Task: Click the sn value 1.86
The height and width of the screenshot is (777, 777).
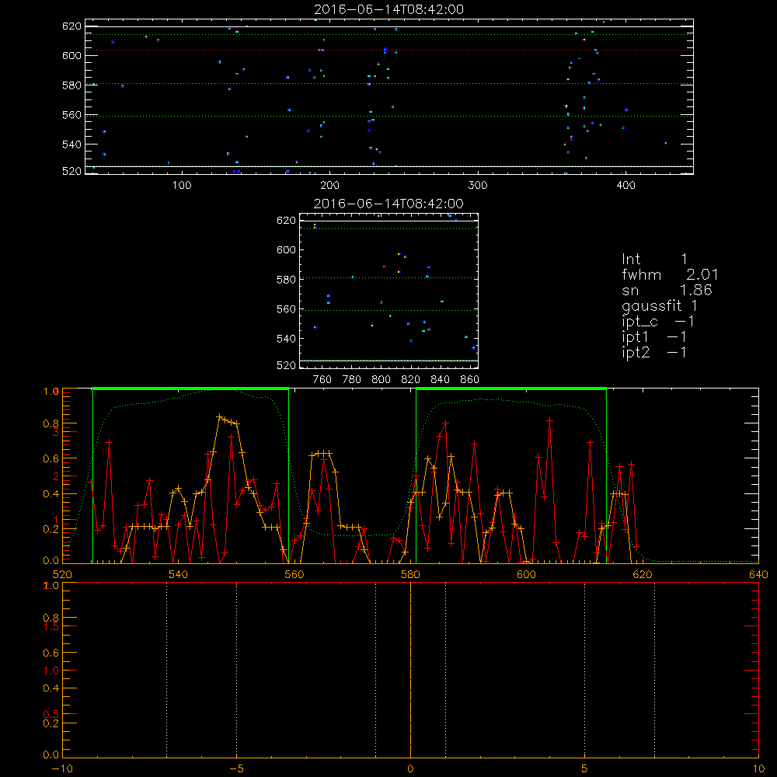Action: pos(696,291)
